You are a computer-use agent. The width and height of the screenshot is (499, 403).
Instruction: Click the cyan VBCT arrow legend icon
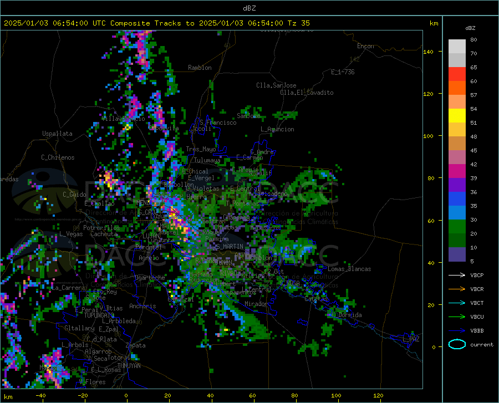click(457, 303)
